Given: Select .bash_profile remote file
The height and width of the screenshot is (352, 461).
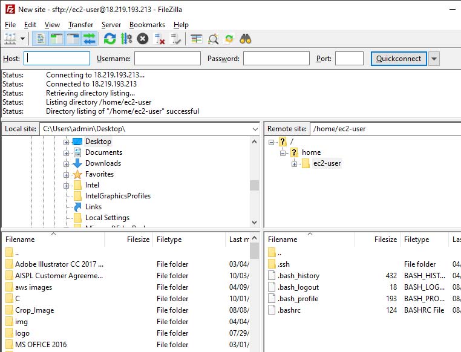Looking at the screenshot, I should (x=298, y=299).
